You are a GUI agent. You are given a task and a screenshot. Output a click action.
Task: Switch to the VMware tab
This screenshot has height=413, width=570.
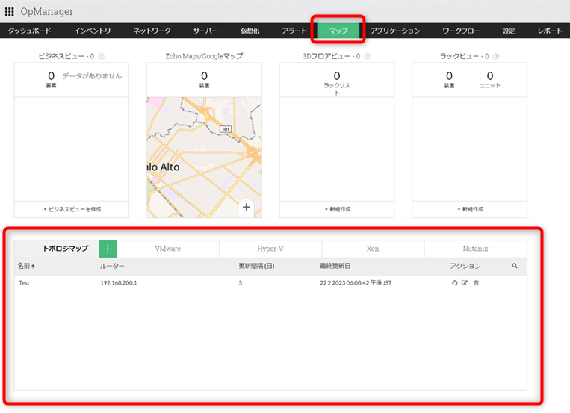point(167,249)
